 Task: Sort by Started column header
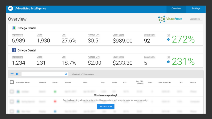68,82
